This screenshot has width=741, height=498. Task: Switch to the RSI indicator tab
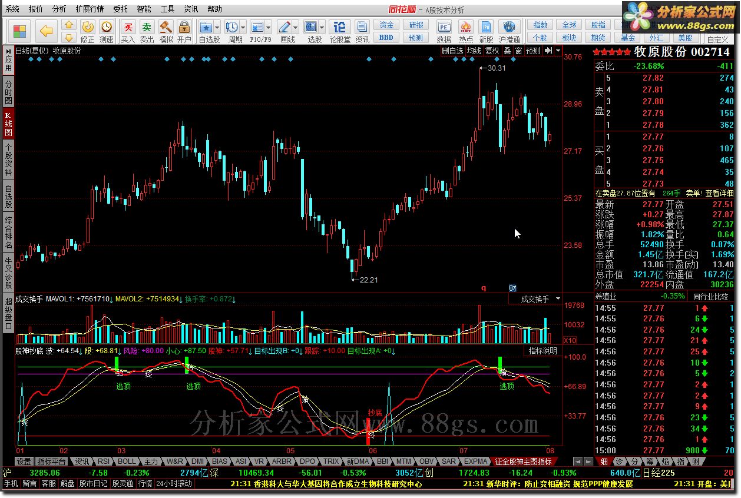[103, 462]
